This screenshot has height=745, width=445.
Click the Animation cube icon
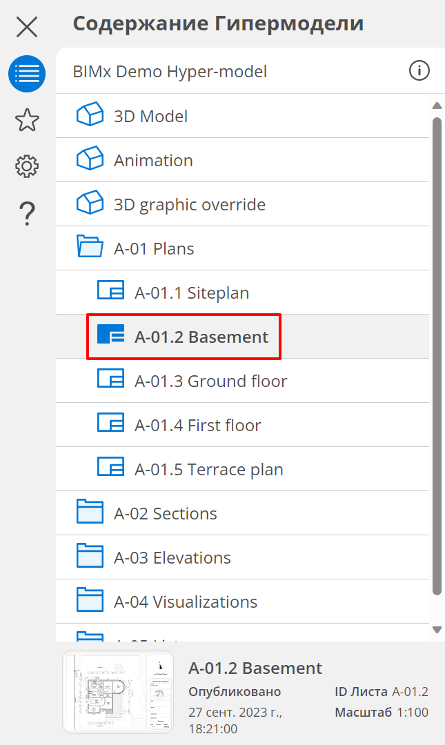90,160
